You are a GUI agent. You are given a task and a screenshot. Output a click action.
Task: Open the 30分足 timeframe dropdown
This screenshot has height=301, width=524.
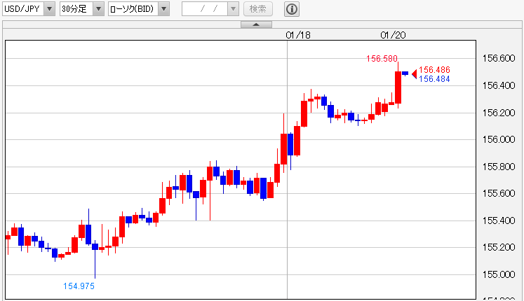click(x=81, y=8)
